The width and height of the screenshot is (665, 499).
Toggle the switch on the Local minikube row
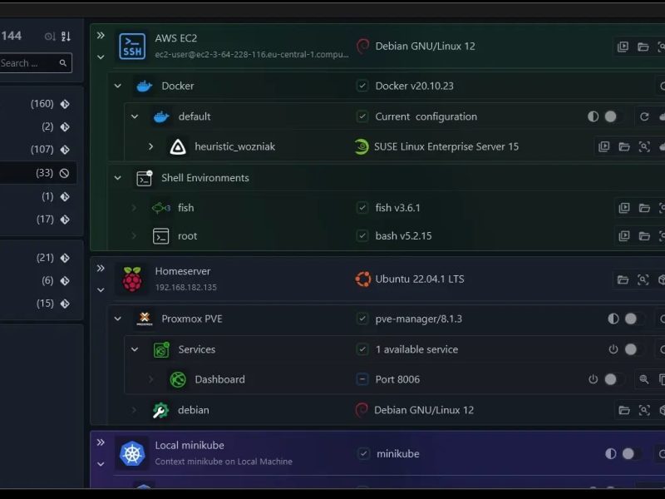(628, 454)
